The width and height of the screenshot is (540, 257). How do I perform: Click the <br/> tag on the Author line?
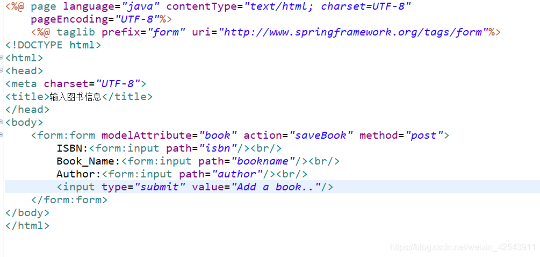292,174
